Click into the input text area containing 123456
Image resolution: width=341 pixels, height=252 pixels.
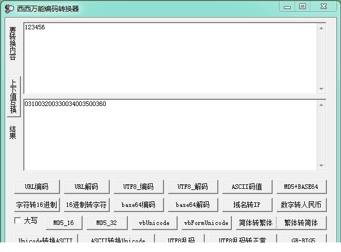click(x=170, y=58)
